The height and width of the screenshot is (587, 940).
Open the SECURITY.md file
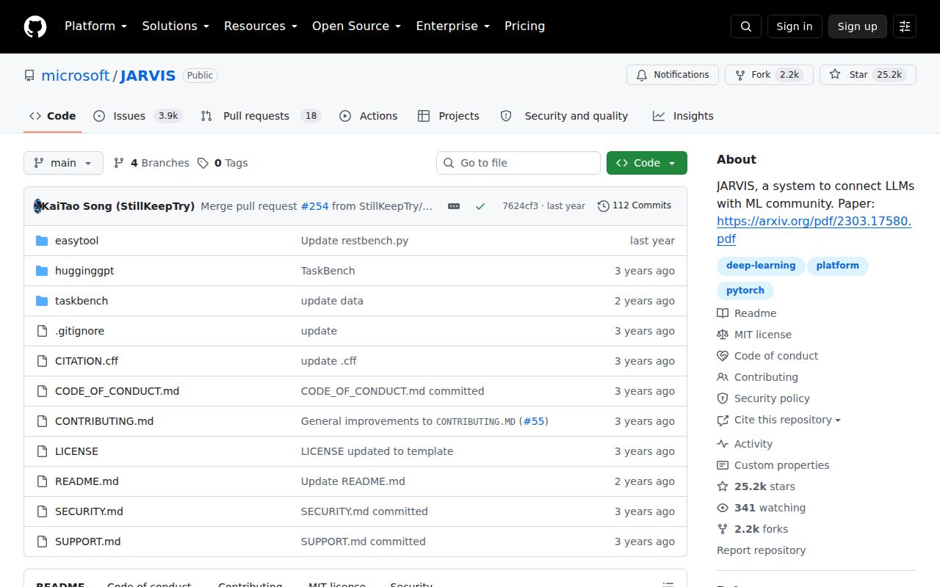click(x=89, y=511)
